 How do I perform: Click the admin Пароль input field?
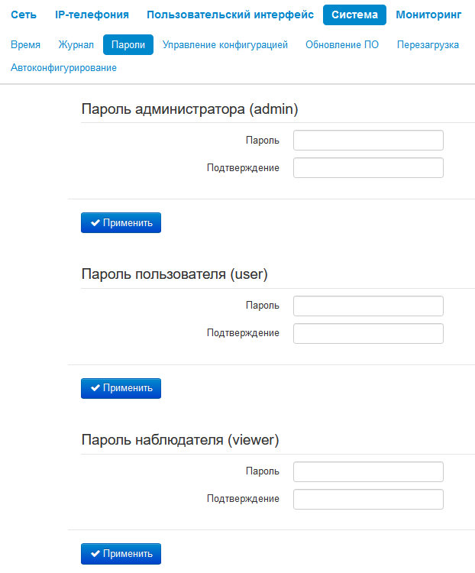(x=368, y=141)
